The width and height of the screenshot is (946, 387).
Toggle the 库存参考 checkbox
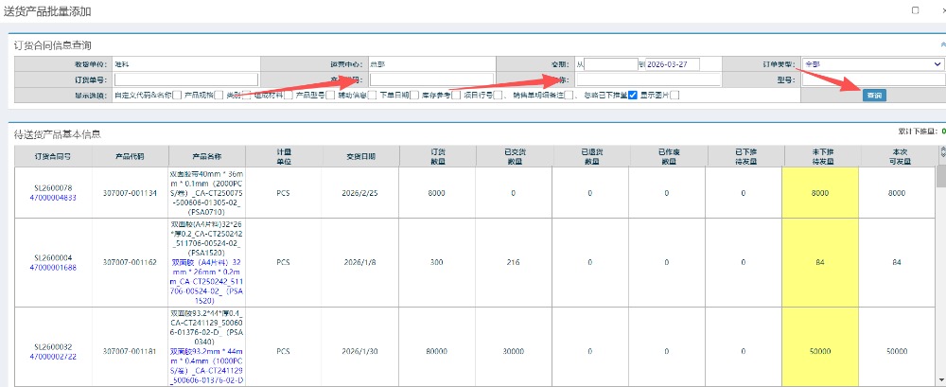[x=454, y=96]
